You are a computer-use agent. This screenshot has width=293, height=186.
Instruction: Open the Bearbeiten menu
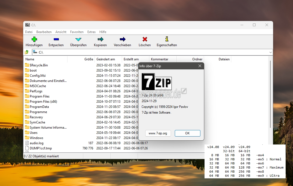click(x=44, y=32)
